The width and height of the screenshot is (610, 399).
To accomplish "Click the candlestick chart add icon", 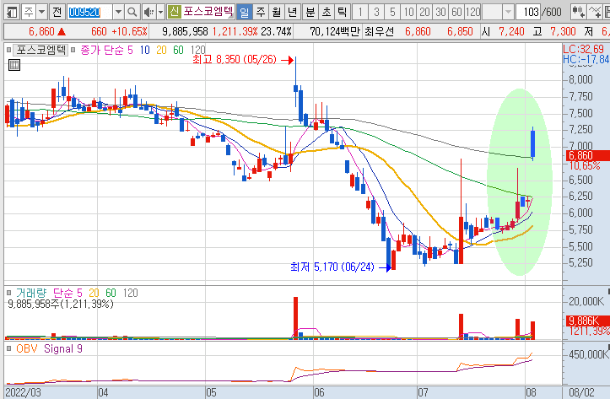I will (578, 13).
